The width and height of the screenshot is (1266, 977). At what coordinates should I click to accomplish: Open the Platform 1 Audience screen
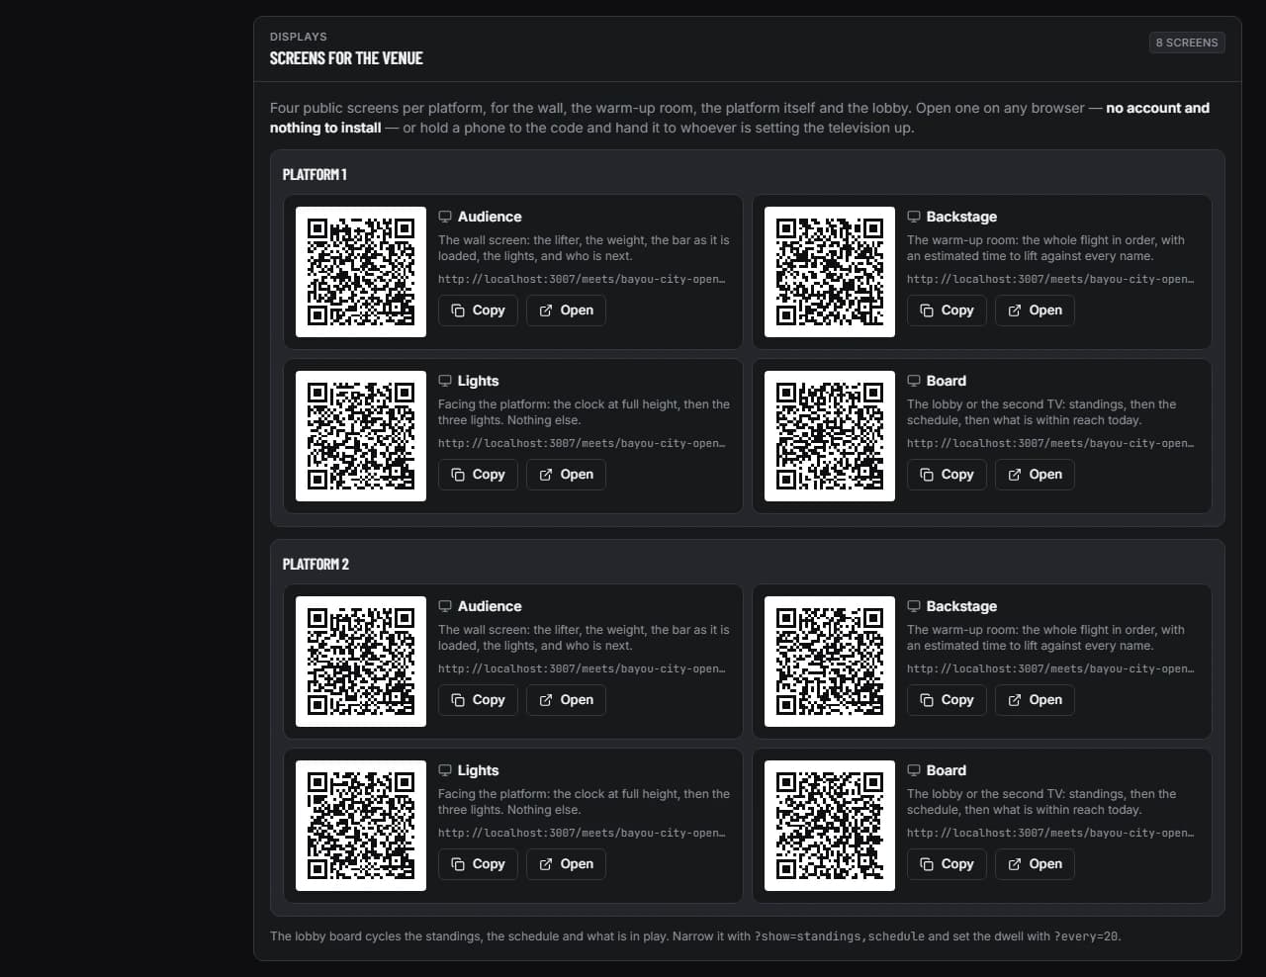point(566,311)
